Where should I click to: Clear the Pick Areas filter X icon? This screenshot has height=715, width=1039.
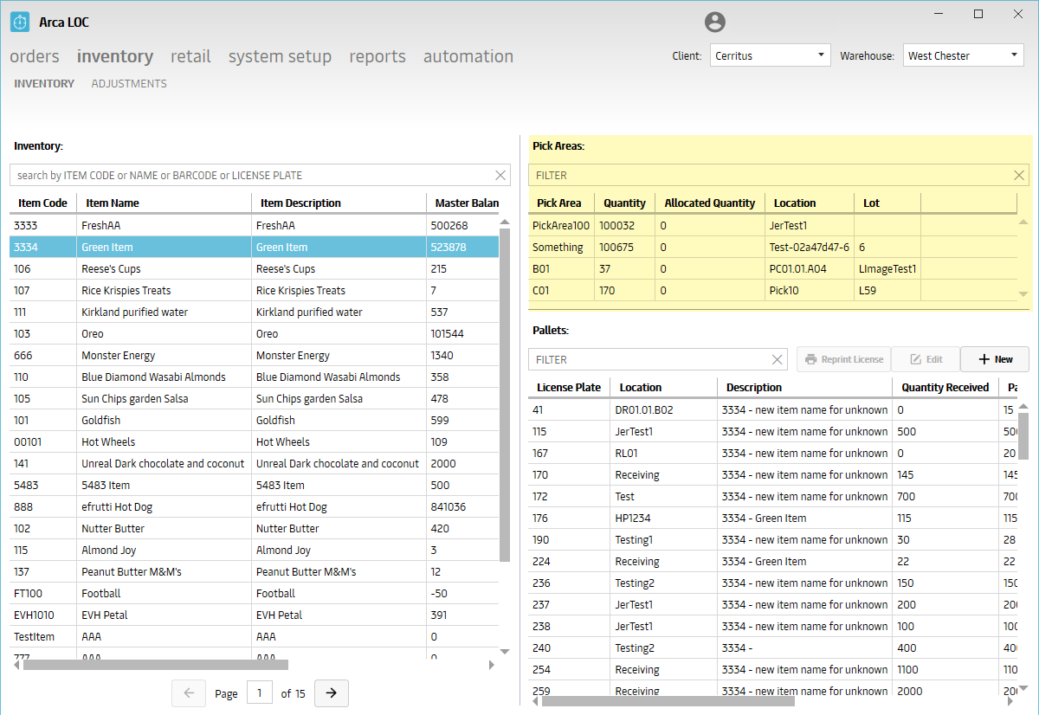click(1019, 175)
